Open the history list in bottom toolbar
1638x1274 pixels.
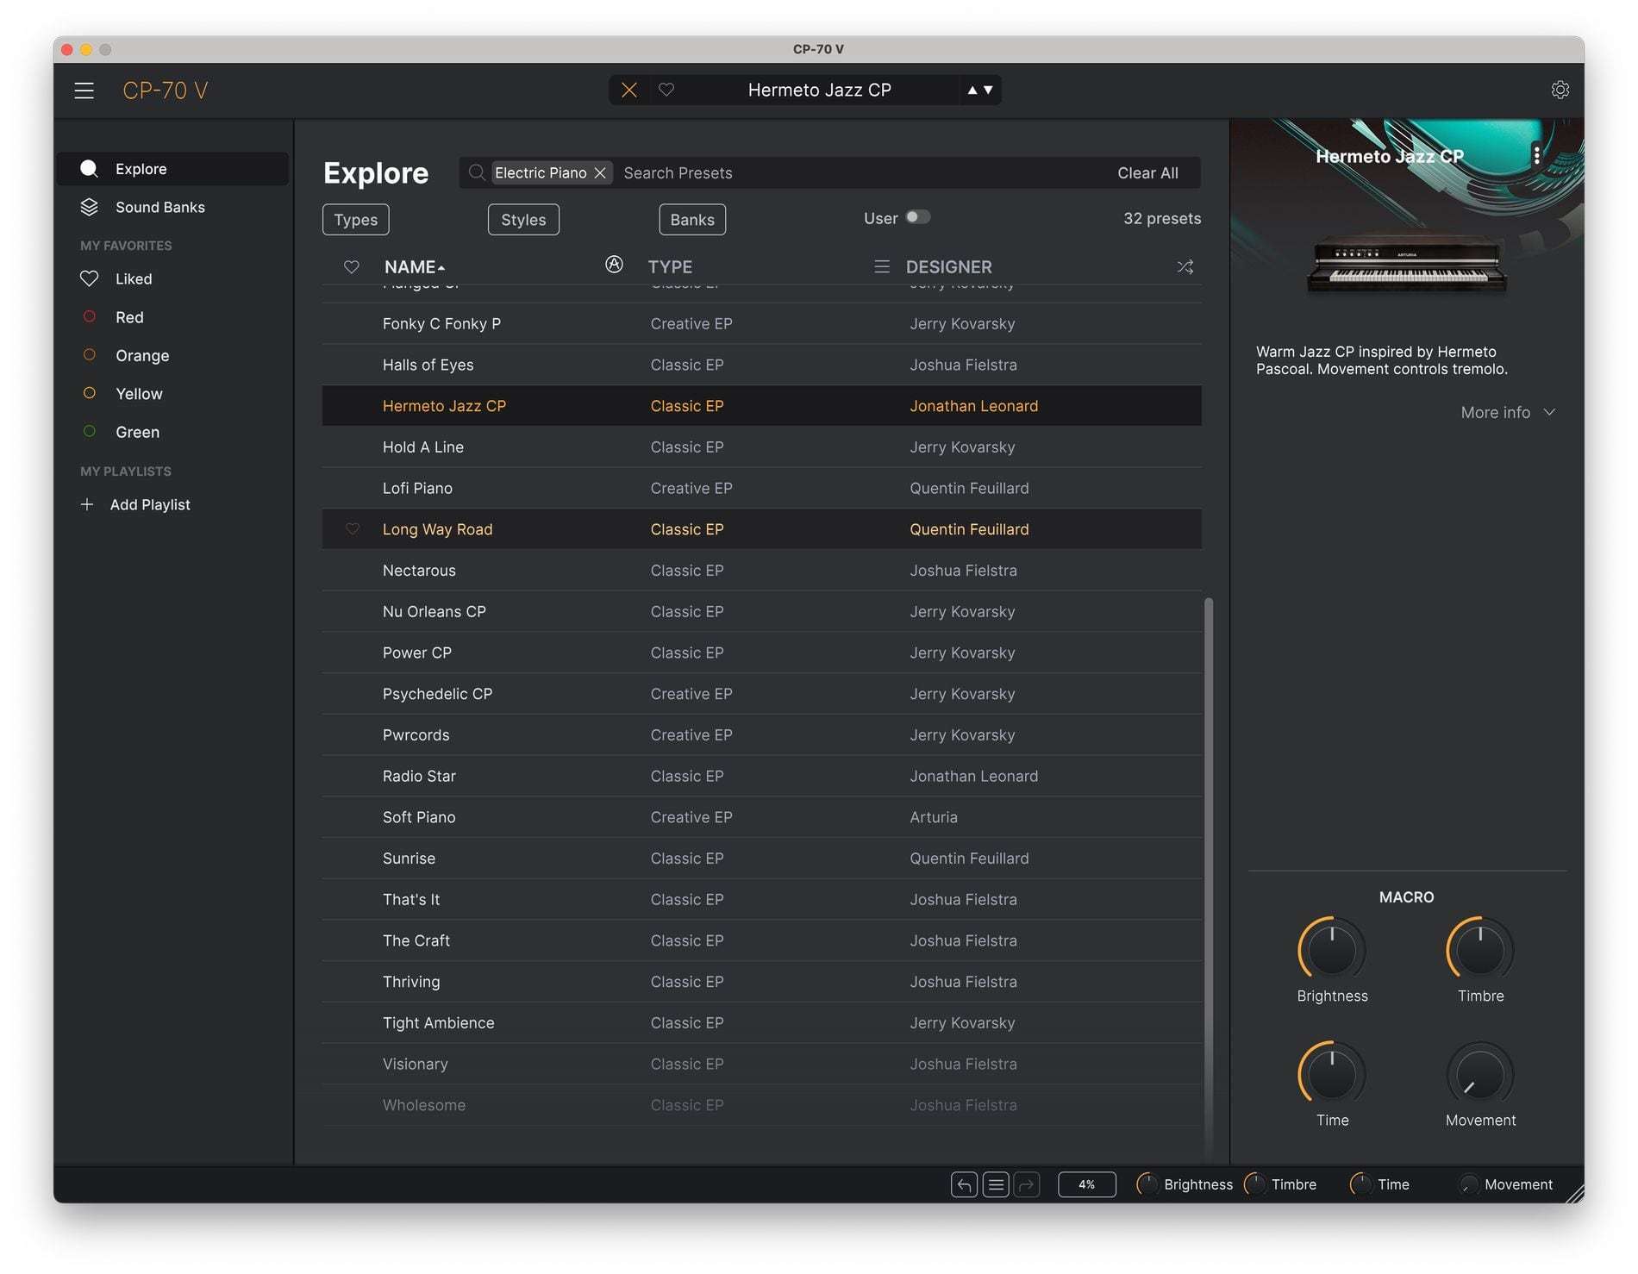tap(996, 1184)
